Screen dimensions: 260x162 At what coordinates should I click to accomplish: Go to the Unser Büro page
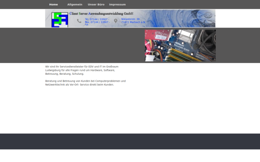96,4
